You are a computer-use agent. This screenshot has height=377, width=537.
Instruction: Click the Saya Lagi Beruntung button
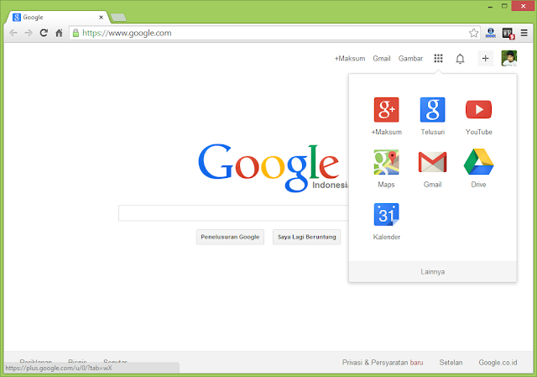point(307,237)
